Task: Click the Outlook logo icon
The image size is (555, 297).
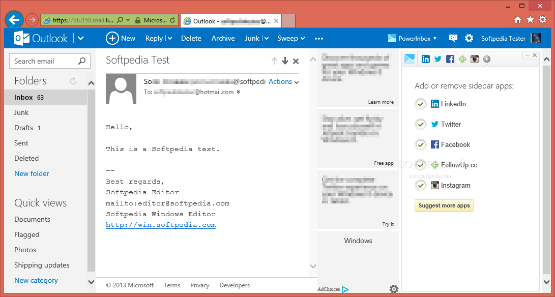Action: click(21, 38)
